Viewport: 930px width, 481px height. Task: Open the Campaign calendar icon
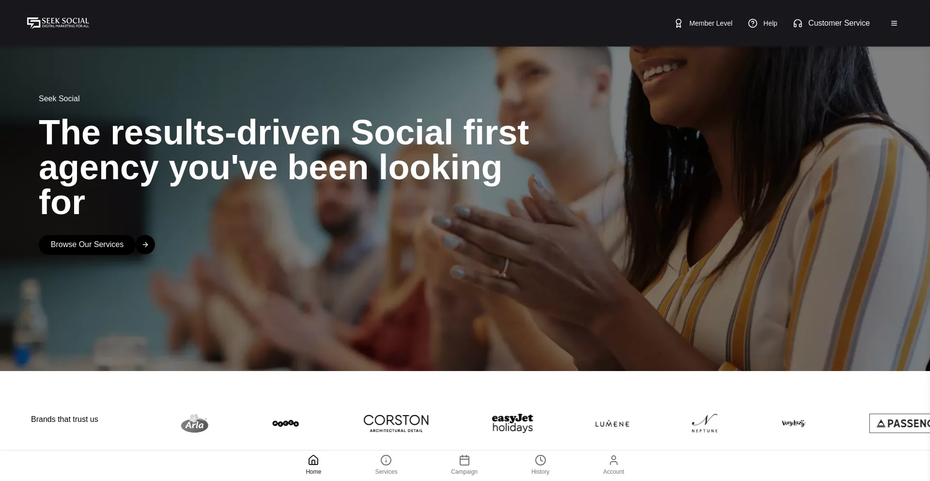pos(465,460)
